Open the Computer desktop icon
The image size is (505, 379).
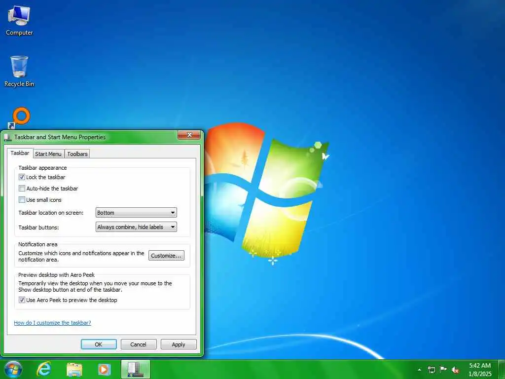click(x=19, y=21)
